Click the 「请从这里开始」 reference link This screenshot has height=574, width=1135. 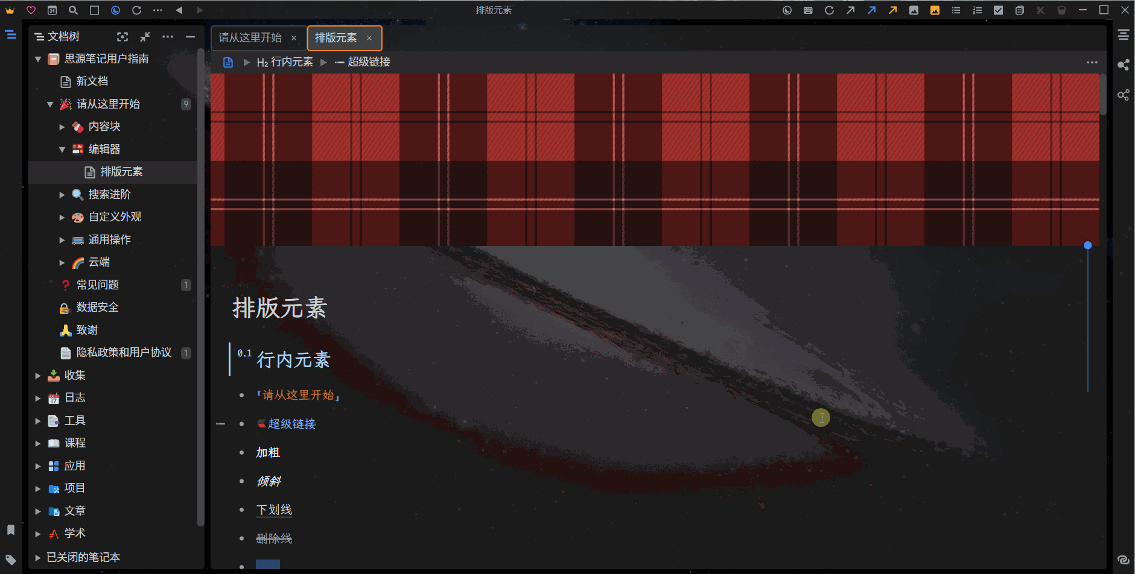pyautogui.click(x=299, y=395)
